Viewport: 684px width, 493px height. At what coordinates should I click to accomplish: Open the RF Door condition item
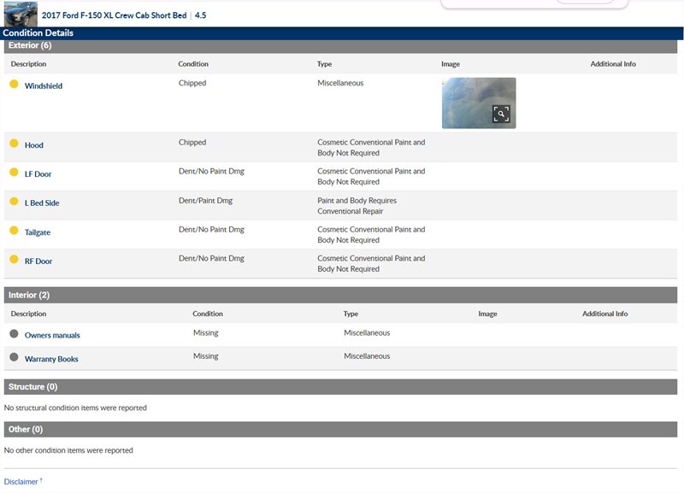38,261
